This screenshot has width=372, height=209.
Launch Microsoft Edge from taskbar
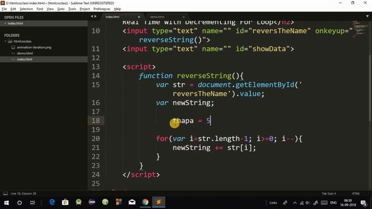click(x=52, y=202)
